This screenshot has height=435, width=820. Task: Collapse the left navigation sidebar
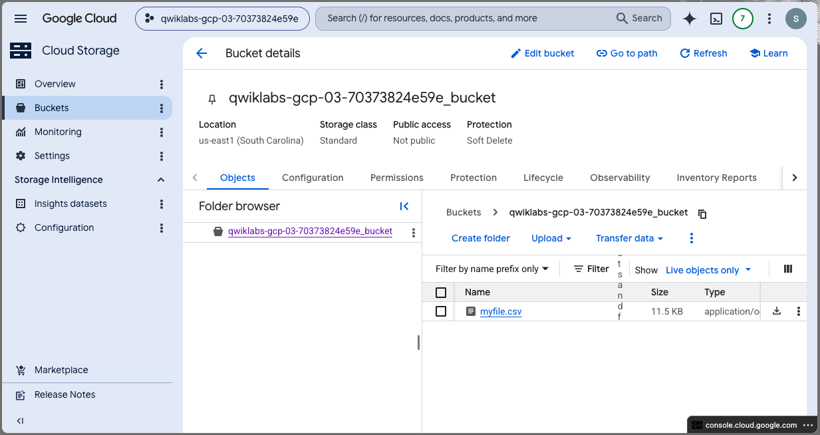pos(20,421)
